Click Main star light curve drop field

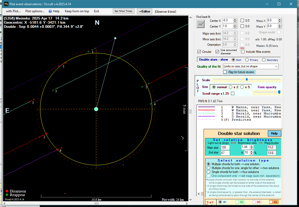click(225, 147)
